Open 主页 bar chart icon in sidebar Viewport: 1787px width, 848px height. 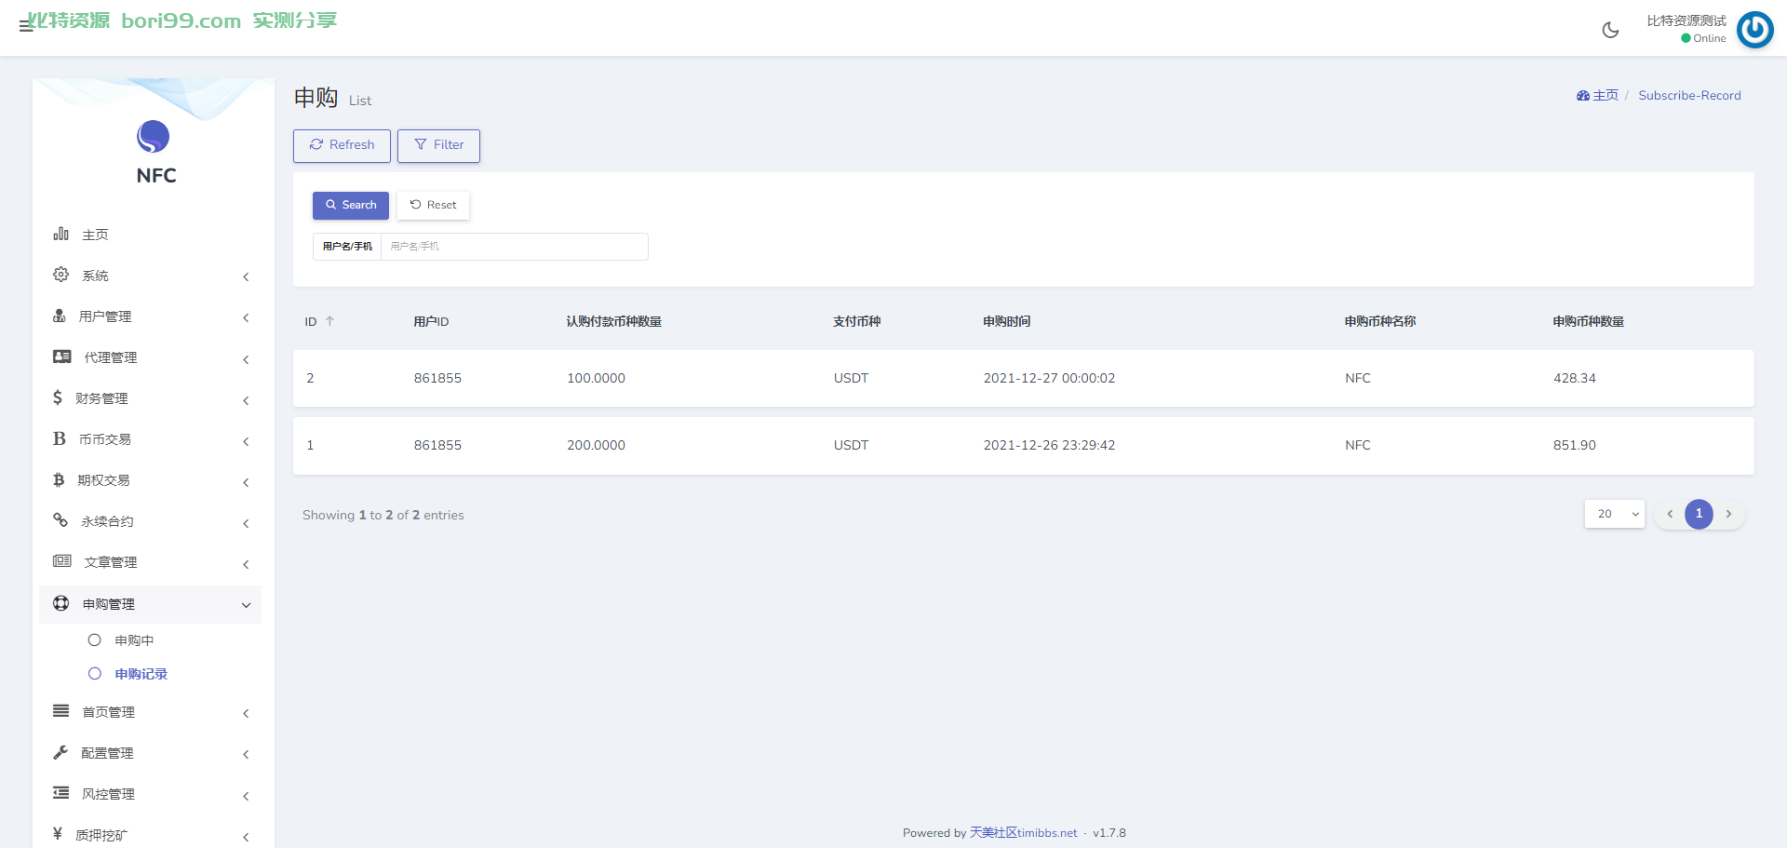[61, 234]
